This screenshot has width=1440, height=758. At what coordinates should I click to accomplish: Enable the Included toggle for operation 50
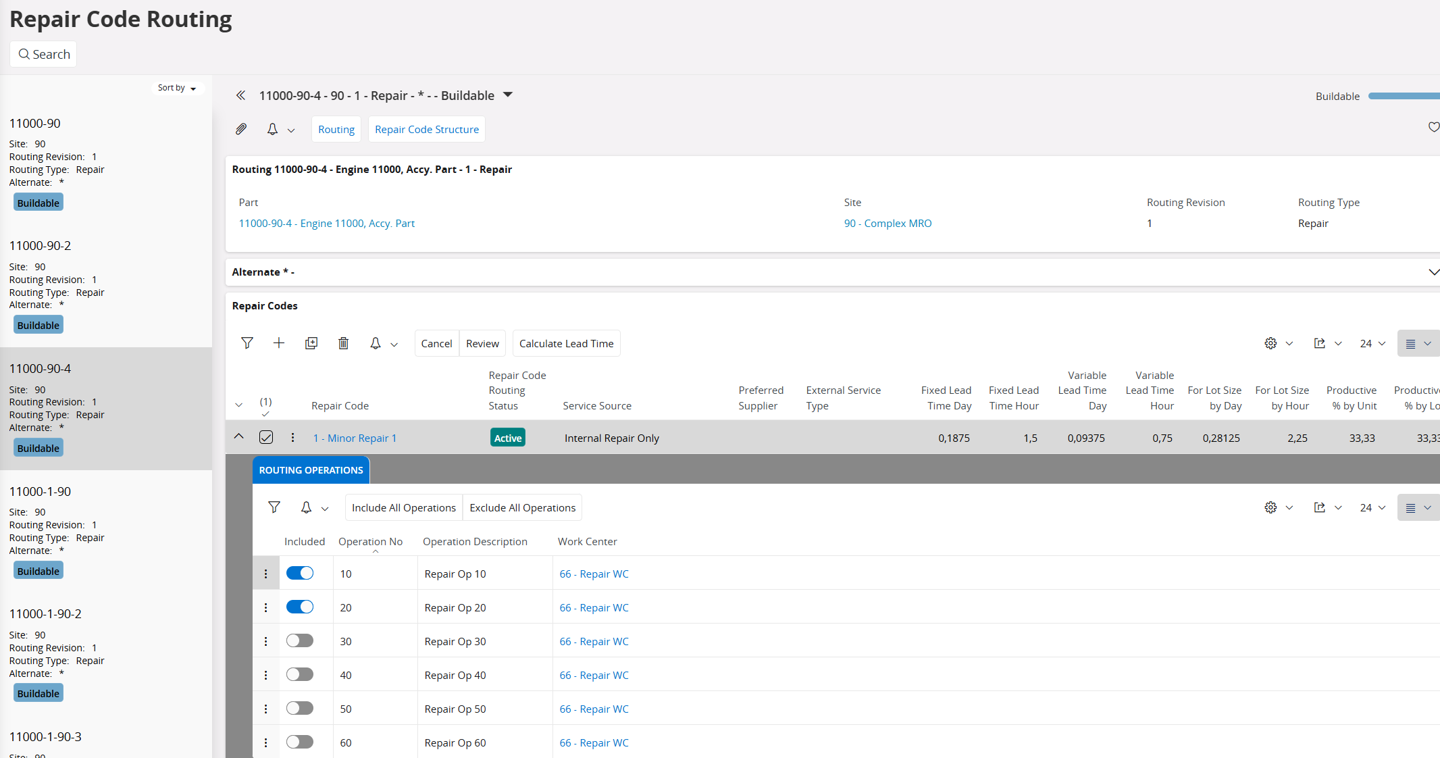(300, 708)
